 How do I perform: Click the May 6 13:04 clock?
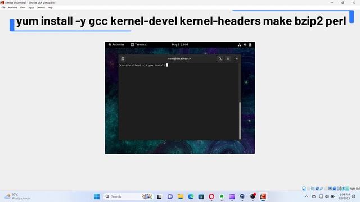click(x=180, y=45)
